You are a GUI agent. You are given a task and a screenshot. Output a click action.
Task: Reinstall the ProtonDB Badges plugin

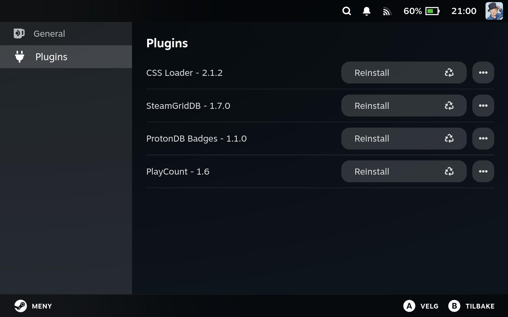point(403,138)
